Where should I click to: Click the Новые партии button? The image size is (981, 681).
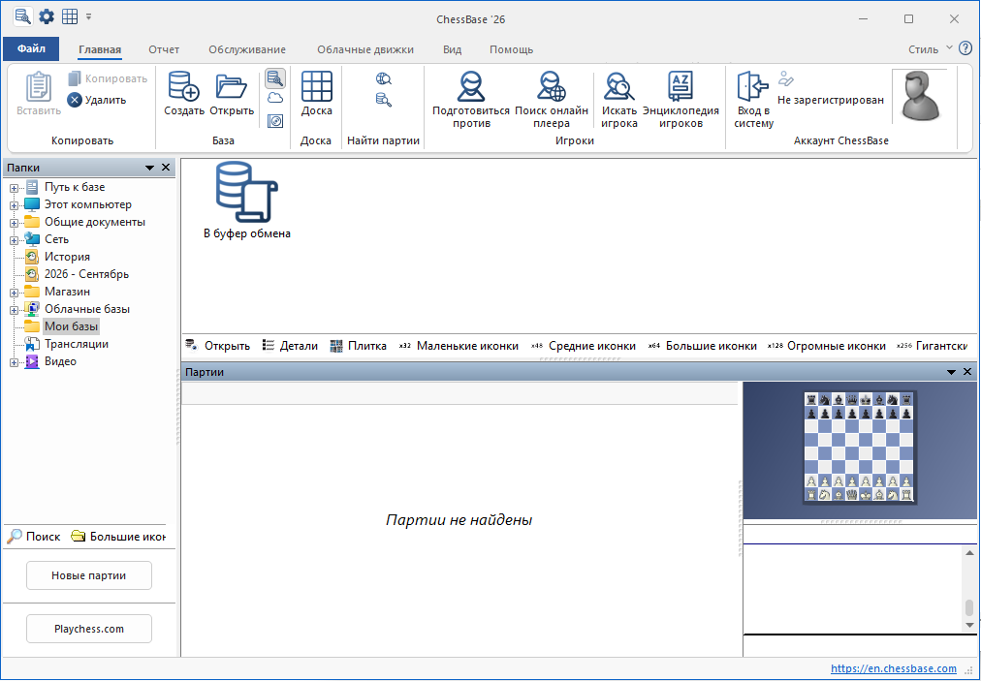click(89, 575)
